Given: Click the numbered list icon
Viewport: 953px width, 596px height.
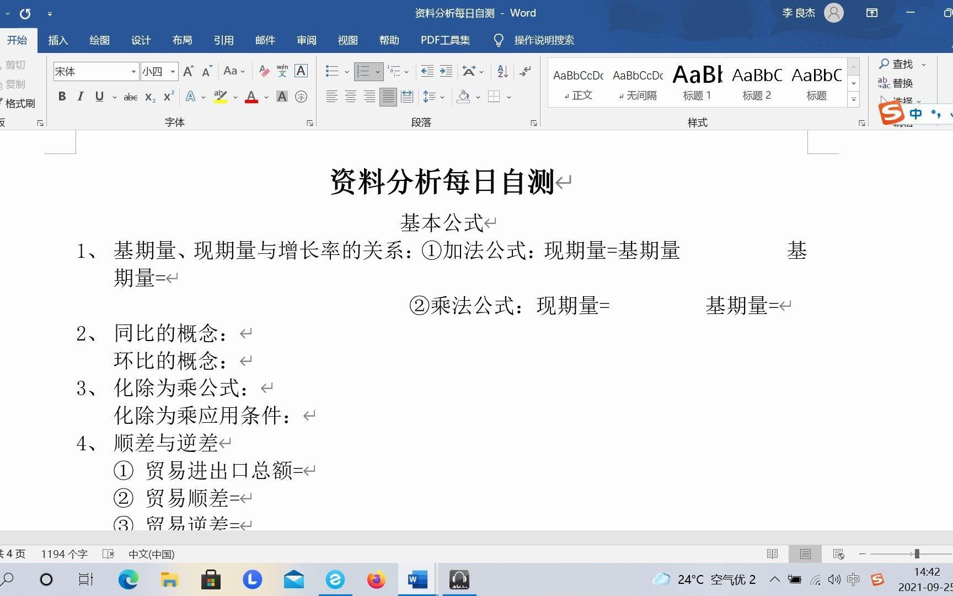Looking at the screenshot, I should tap(363, 71).
